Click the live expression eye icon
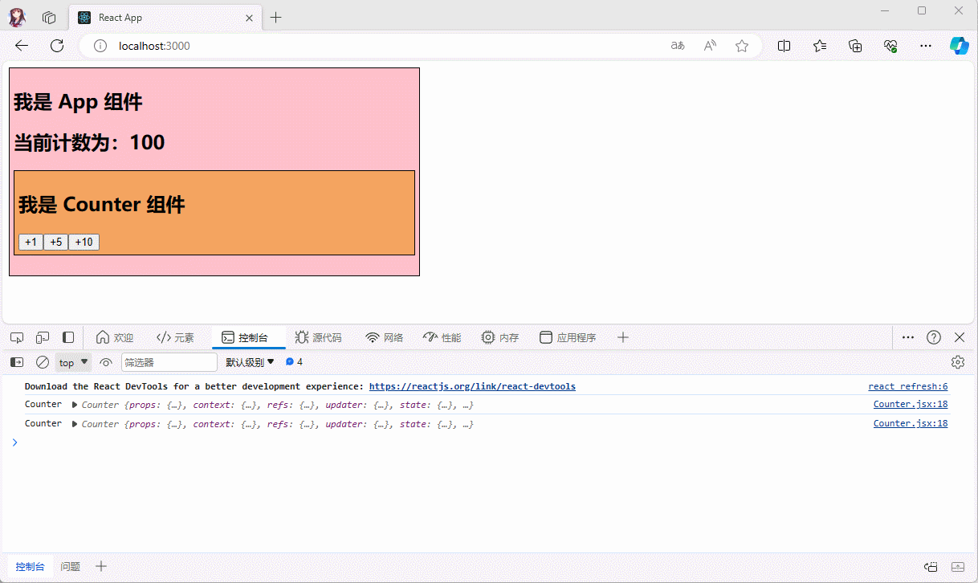Screen dimensions: 978x583 106,362
